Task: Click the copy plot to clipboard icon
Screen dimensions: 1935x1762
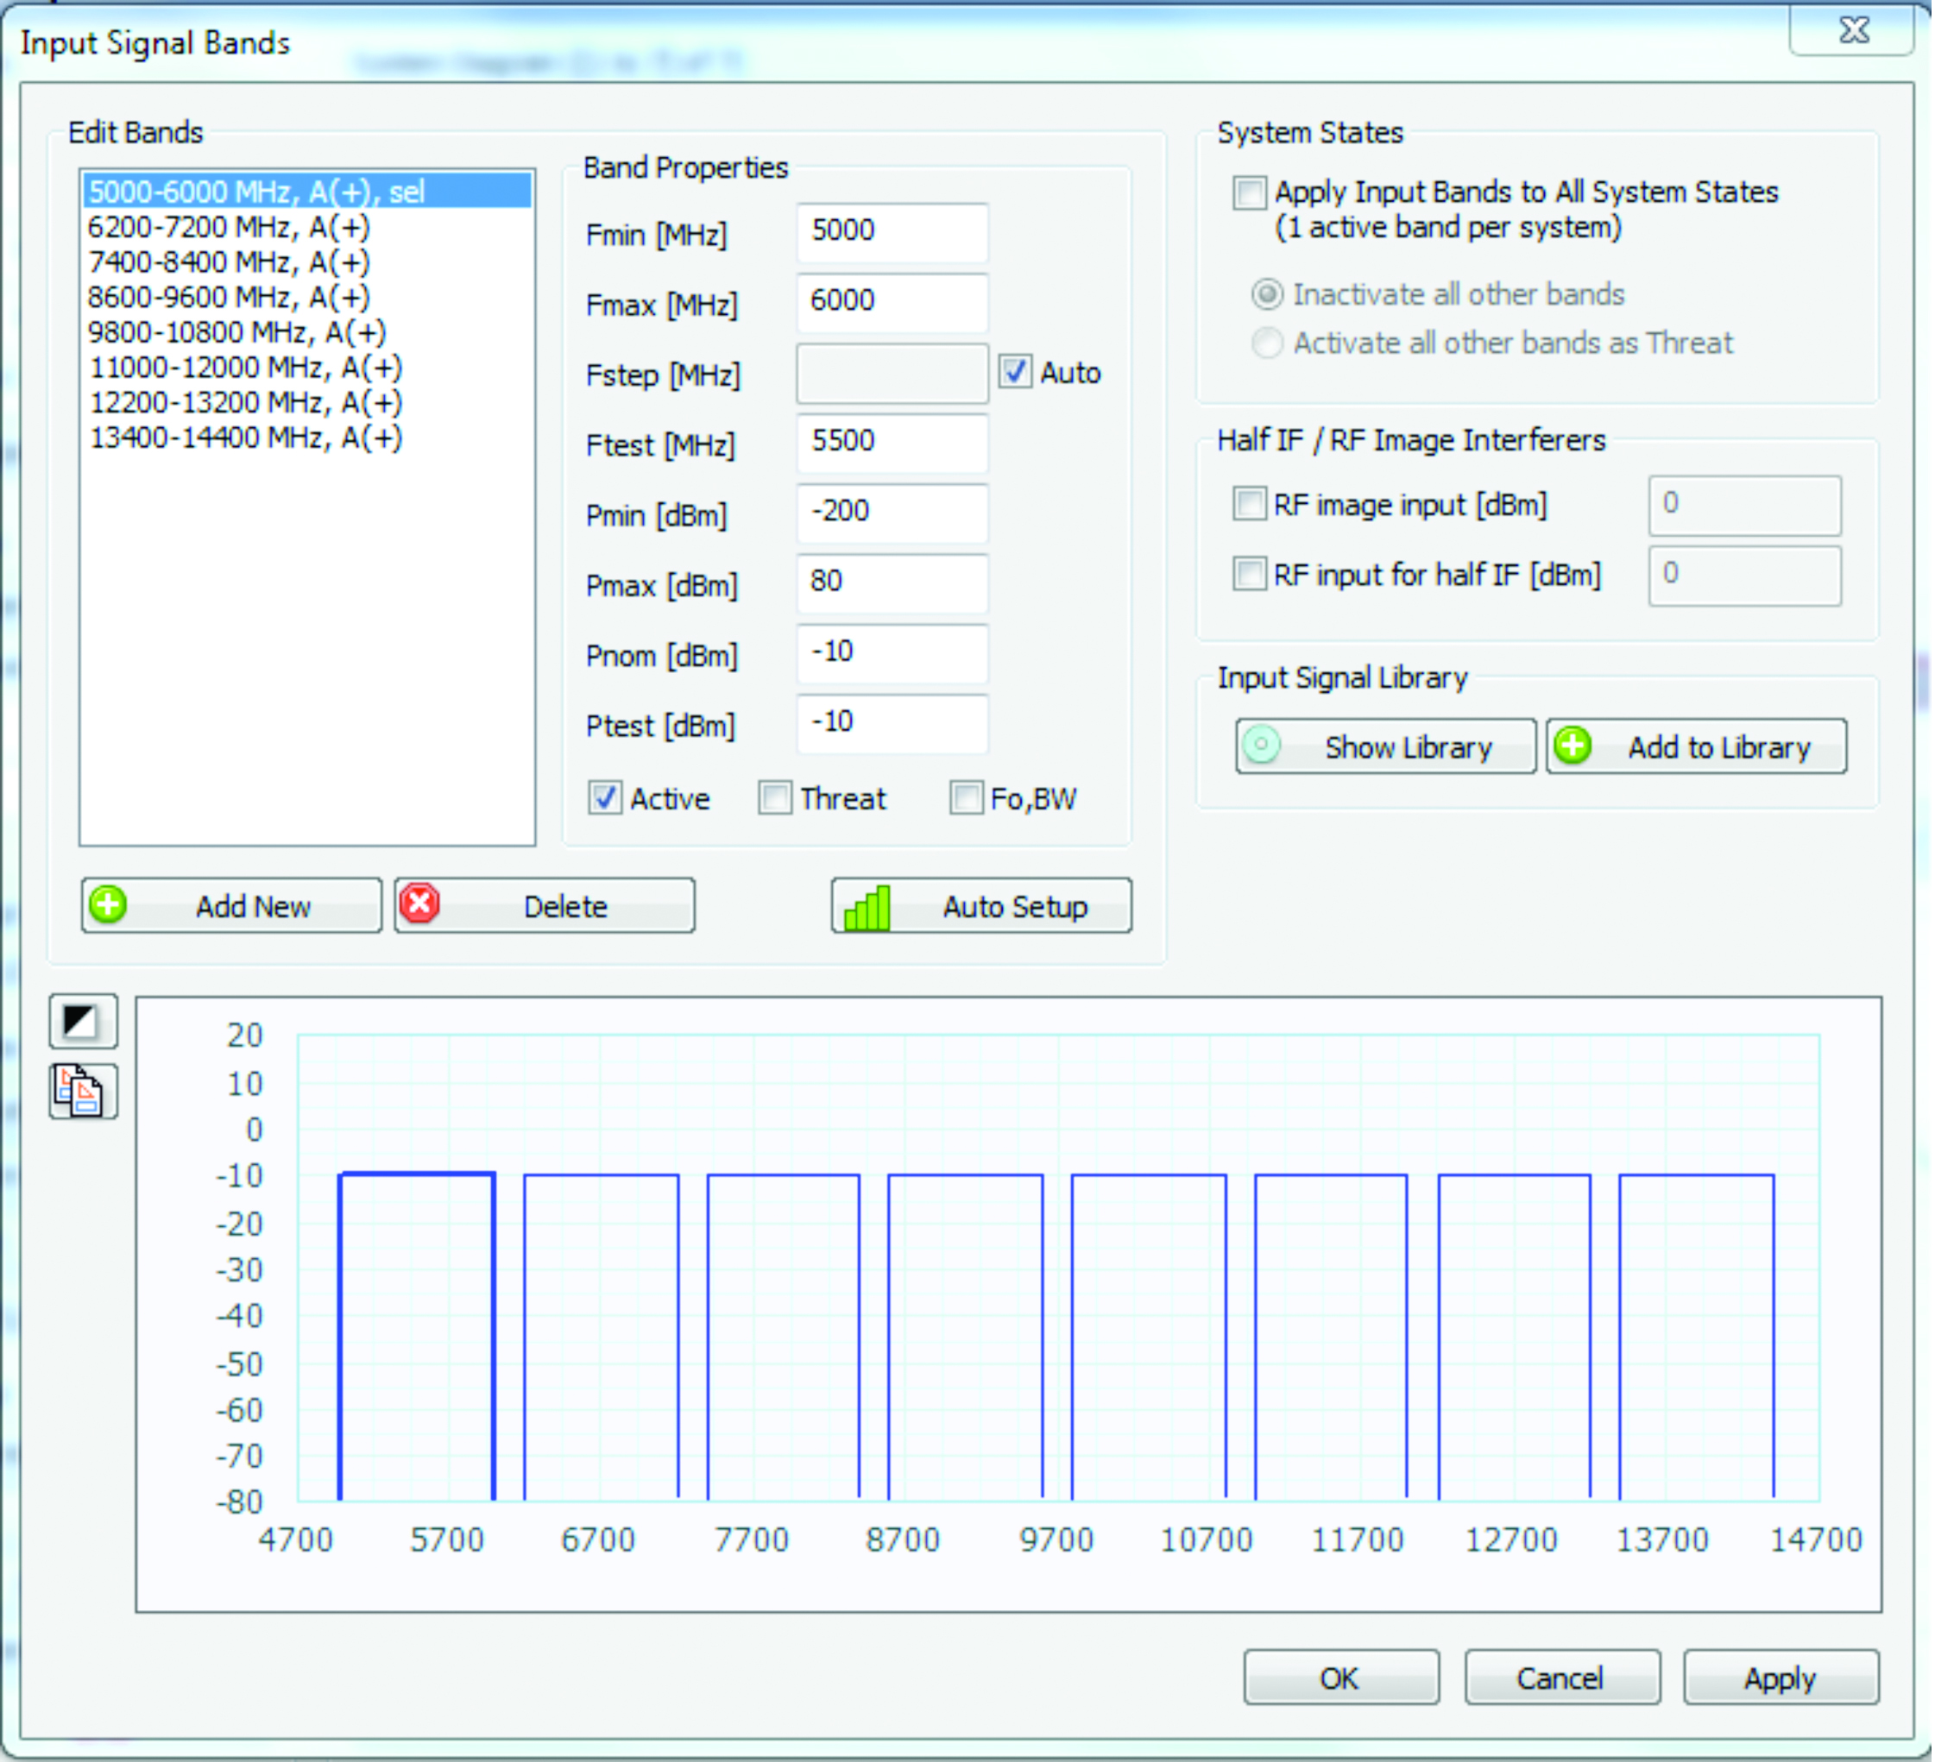Action: pos(83,1092)
